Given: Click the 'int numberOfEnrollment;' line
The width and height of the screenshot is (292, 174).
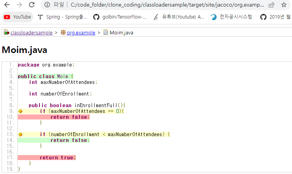Looking at the screenshot, I should click(x=60, y=94).
